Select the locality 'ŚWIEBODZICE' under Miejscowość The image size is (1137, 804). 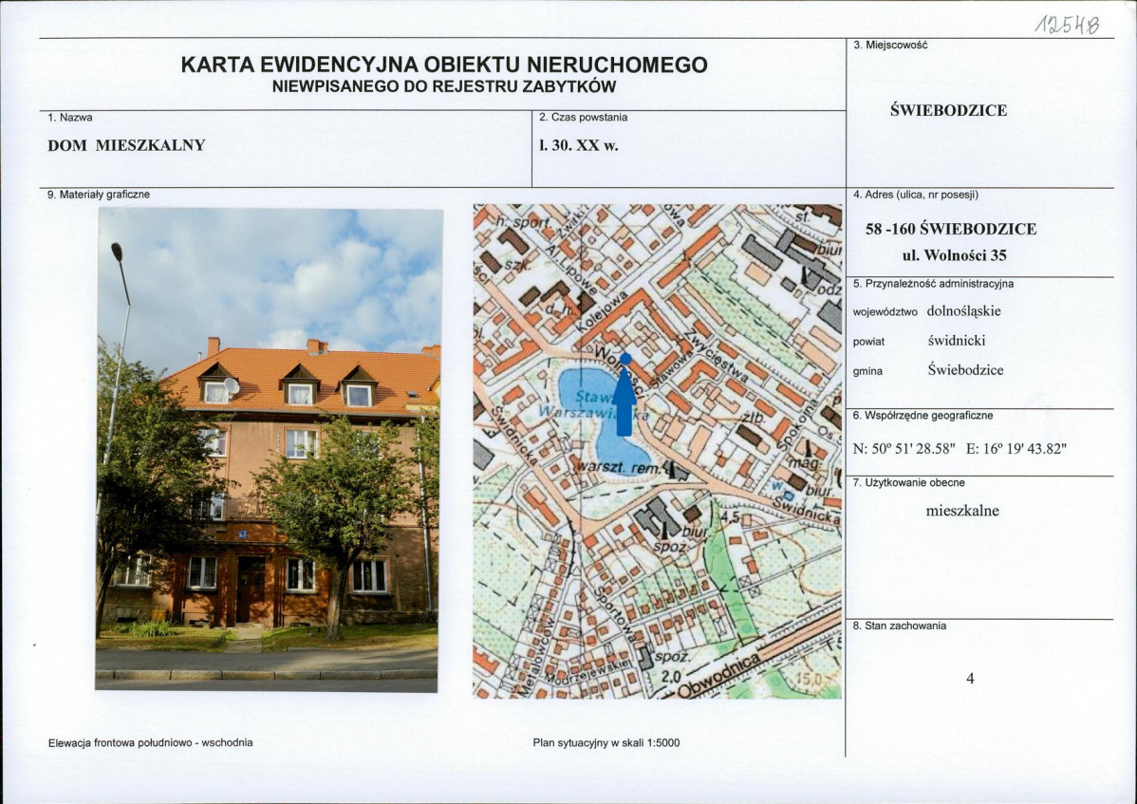tap(948, 110)
